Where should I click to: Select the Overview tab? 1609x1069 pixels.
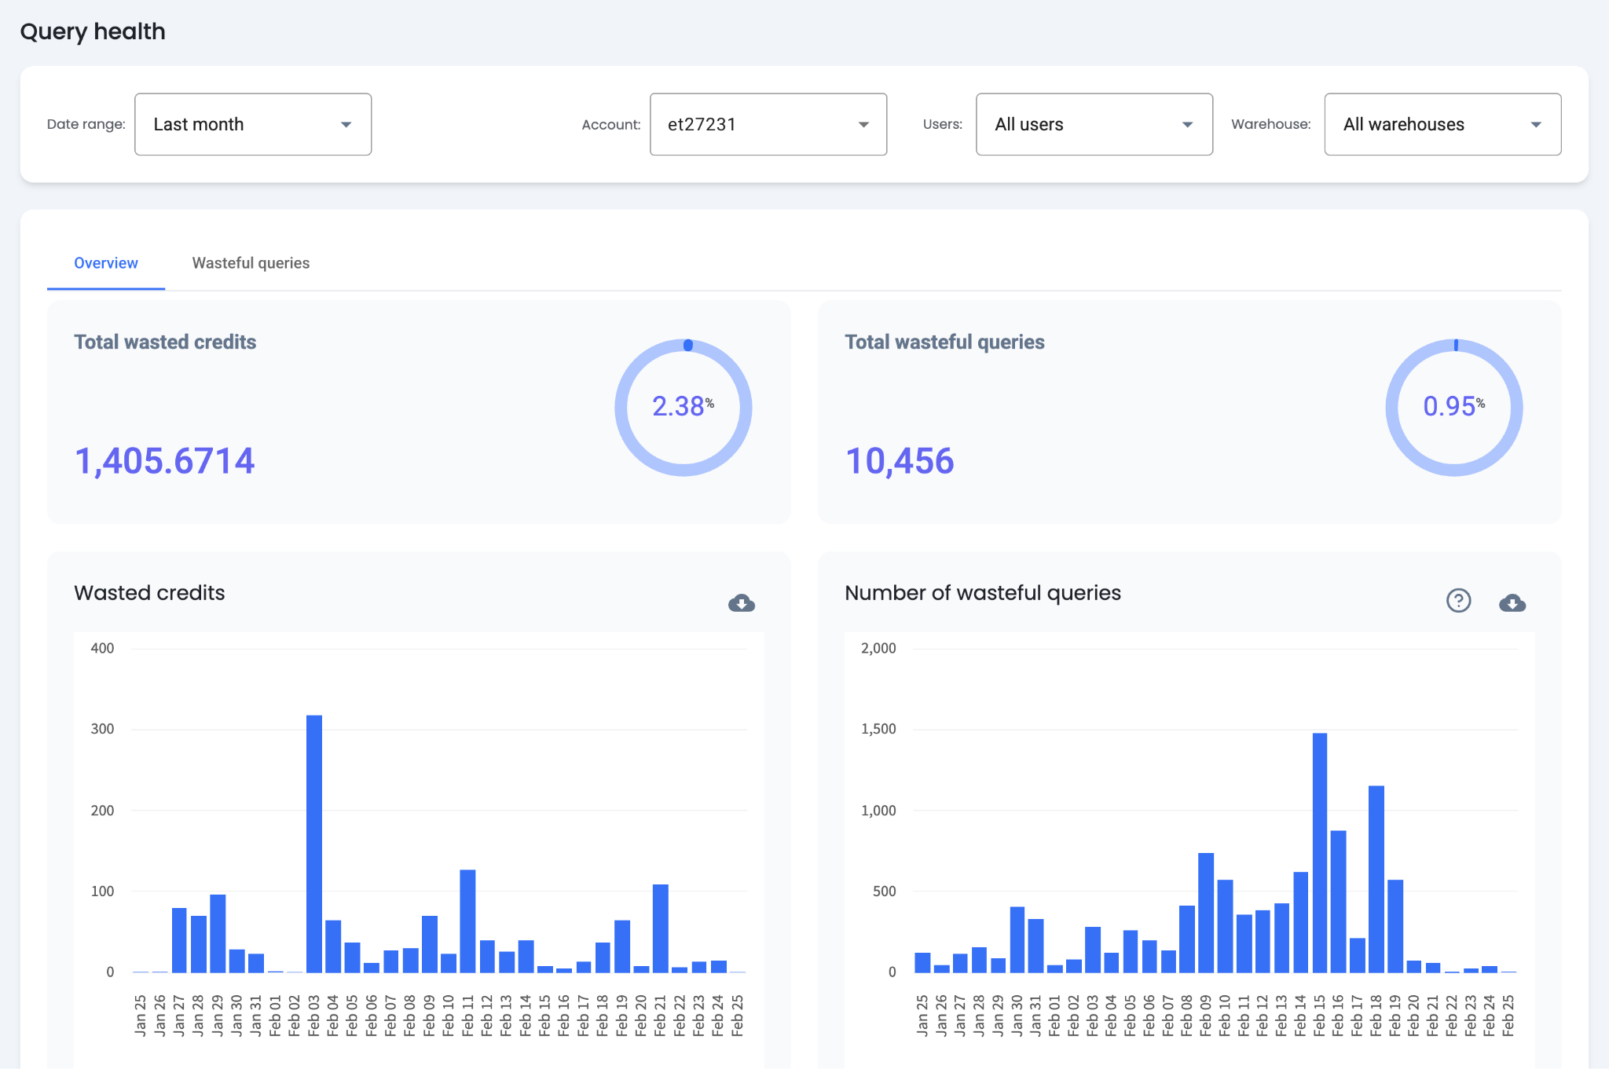pyautogui.click(x=106, y=263)
